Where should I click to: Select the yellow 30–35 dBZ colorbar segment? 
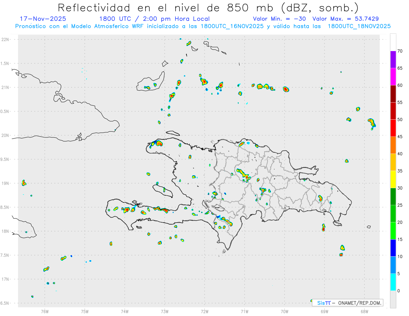[393, 179]
